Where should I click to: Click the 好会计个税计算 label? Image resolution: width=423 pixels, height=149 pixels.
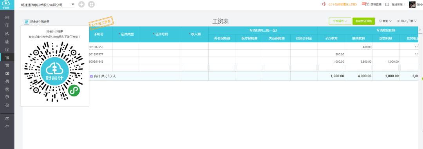point(40,22)
